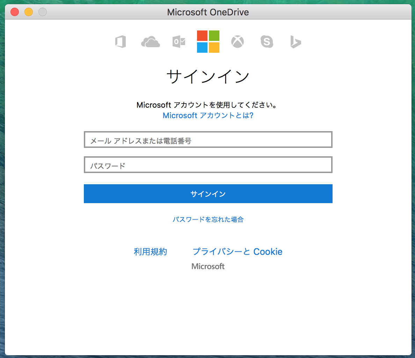Focus the メール アドレスまたは電話番号 field
Viewport: 415px width, 358px height.
click(x=208, y=139)
